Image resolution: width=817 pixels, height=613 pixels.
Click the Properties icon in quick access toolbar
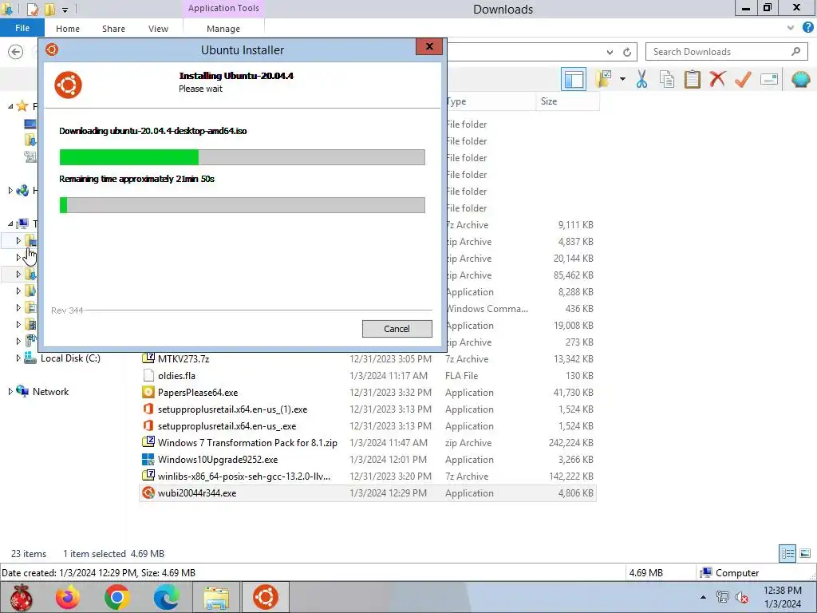[x=32, y=9]
